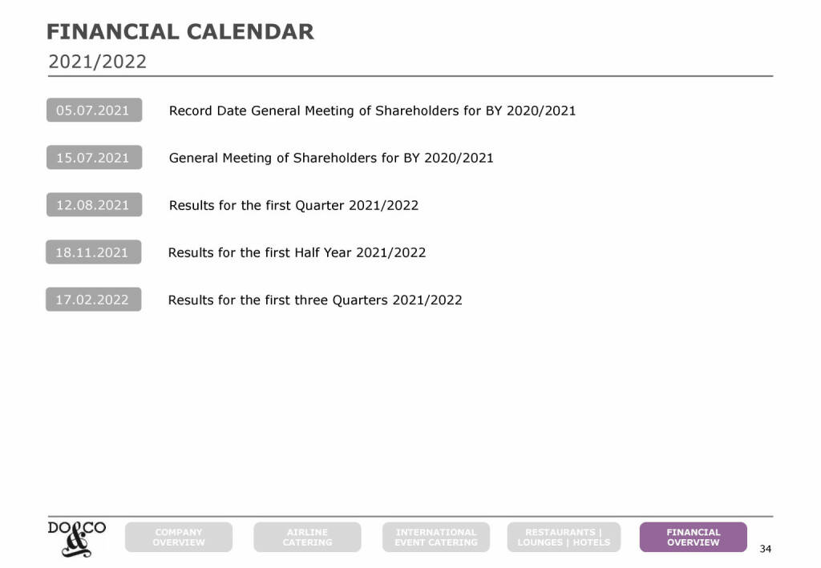The image size is (821, 568).
Task: Open Results for the first Half Year
Action: (x=297, y=252)
